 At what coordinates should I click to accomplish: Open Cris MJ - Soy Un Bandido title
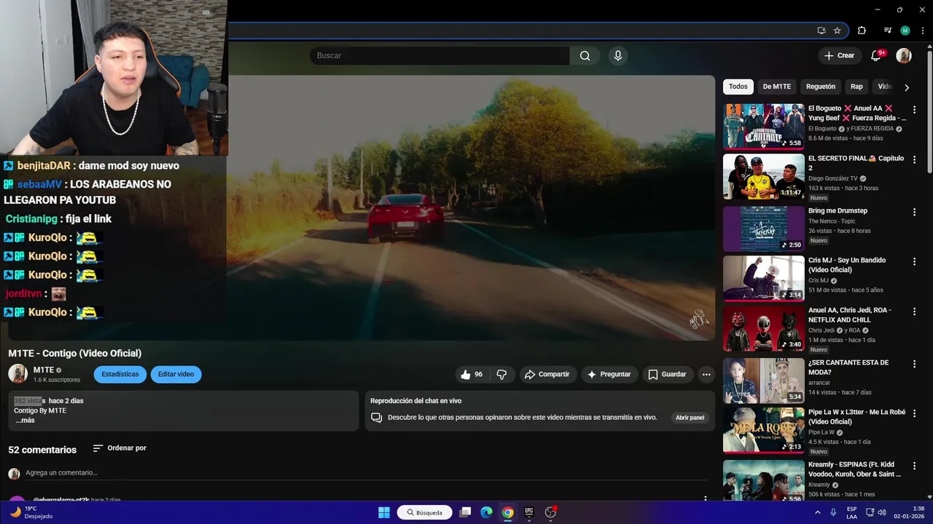[x=847, y=265]
